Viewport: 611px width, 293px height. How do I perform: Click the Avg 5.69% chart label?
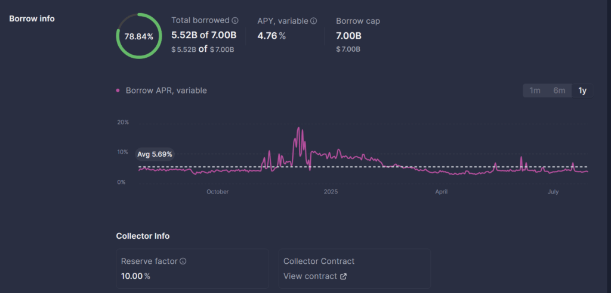coord(155,154)
